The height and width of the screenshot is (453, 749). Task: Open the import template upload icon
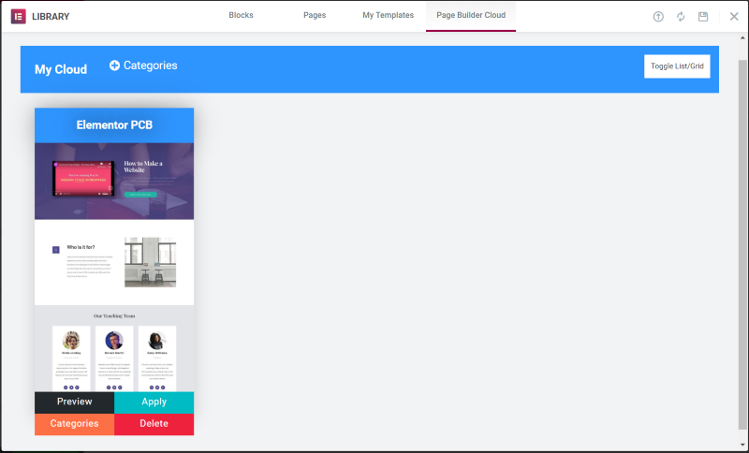tap(658, 17)
